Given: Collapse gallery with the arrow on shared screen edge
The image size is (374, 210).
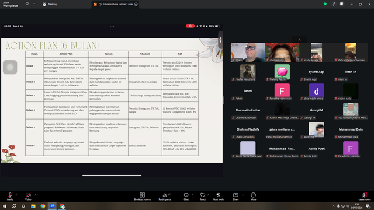Looking at the screenshot, I should (x=220, y=40).
